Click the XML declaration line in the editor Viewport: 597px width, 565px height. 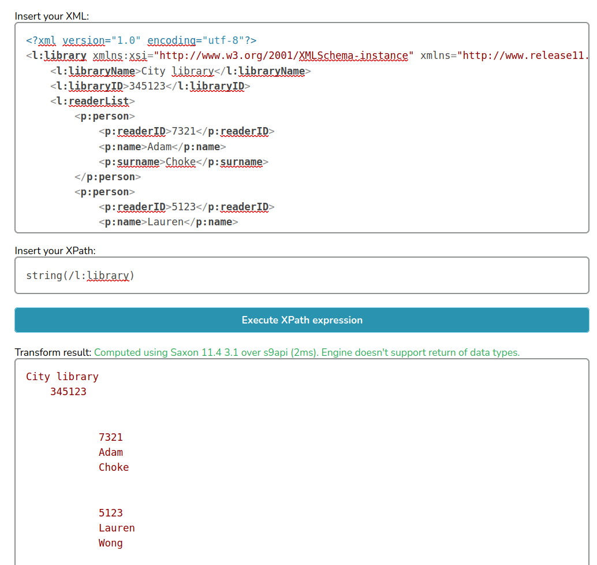click(141, 40)
